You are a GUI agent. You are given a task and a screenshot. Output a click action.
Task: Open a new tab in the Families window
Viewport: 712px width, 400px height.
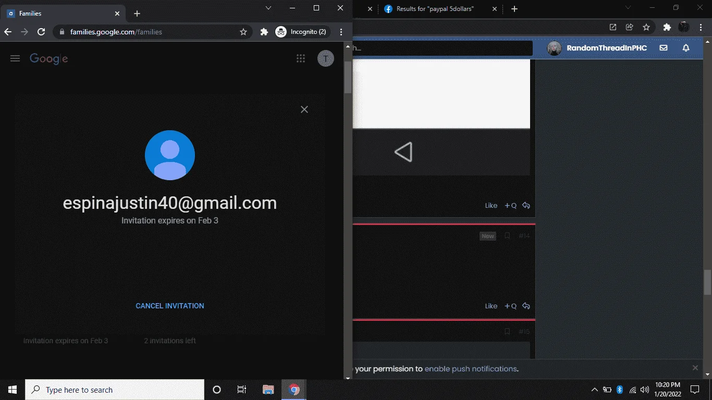137,14
